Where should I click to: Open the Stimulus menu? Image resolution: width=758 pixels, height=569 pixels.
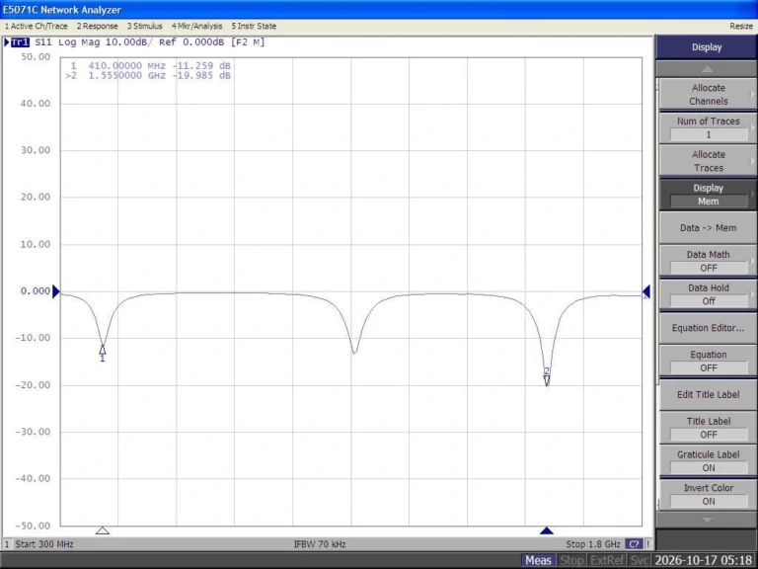pyautogui.click(x=145, y=26)
